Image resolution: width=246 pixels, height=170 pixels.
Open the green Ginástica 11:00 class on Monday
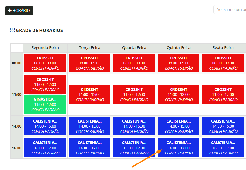(45, 104)
